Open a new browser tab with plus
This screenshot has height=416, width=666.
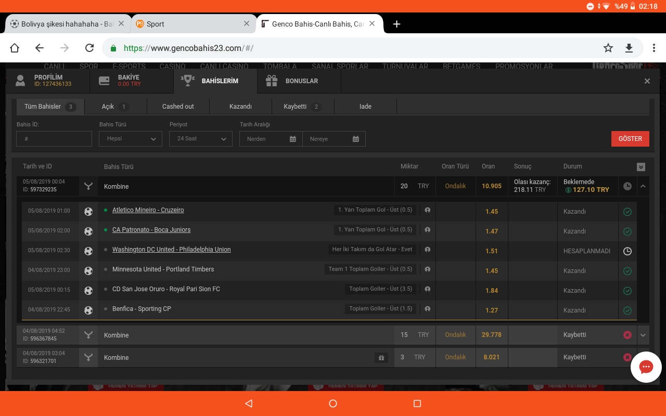click(x=396, y=24)
